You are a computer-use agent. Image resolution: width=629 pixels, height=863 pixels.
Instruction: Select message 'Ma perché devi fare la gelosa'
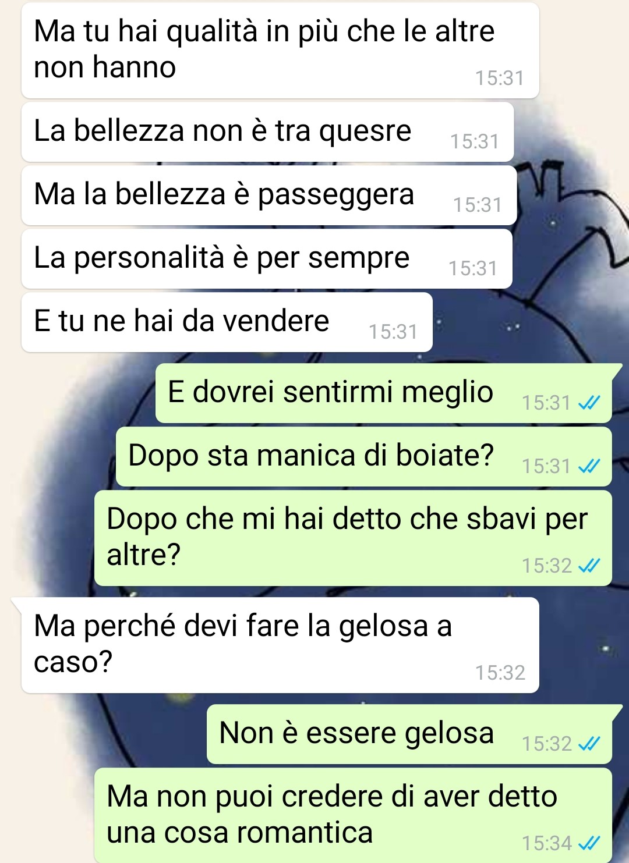[280, 645]
